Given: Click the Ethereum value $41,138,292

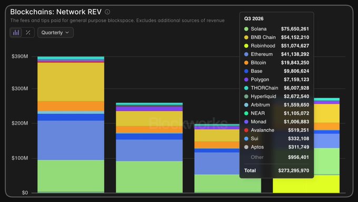Looking at the screenshot, I should pyautogui.click(x=295, y=54).
